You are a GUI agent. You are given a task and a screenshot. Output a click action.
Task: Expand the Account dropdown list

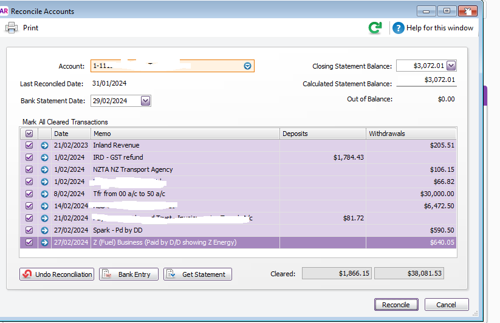click(247, 66)
